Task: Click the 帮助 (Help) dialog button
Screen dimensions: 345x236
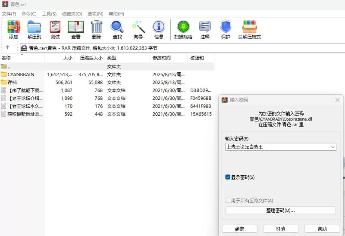Action: 322,229
